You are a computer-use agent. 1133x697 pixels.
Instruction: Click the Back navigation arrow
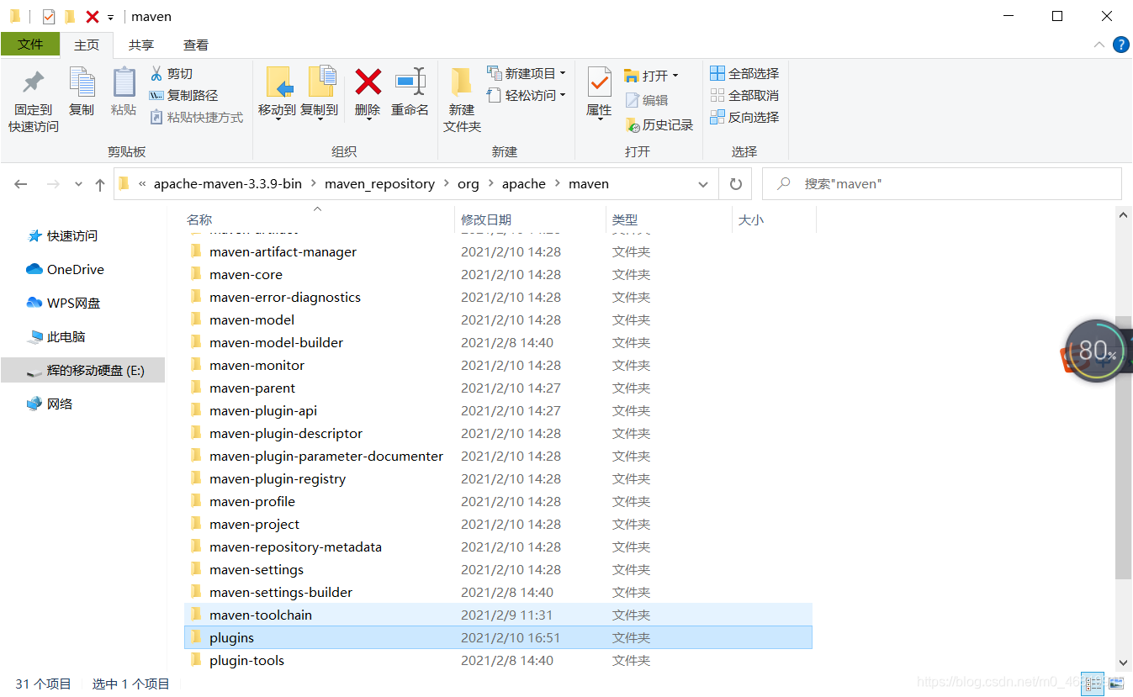pos(21,184)
